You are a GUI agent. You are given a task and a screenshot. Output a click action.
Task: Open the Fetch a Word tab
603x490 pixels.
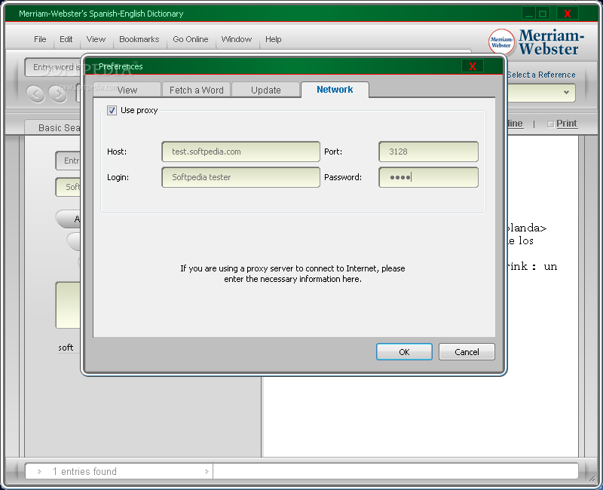point(196,90)
